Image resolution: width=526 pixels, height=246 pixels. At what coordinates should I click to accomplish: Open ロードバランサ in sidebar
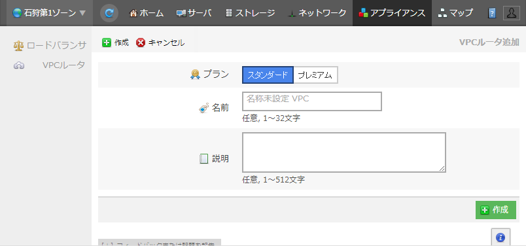point(50,46)
